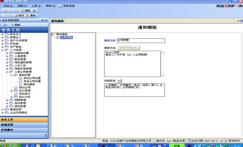Switch to the 基础设置 navigation section
Image resolution: width=243 pixels, height=147 pixels.
pos(24,124)
